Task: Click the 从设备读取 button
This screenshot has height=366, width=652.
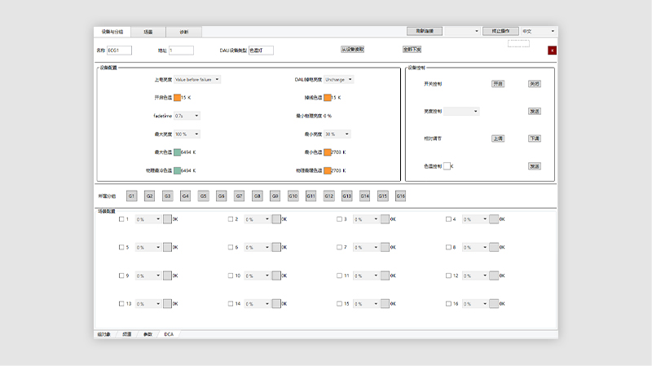Action: click(352, 50)
